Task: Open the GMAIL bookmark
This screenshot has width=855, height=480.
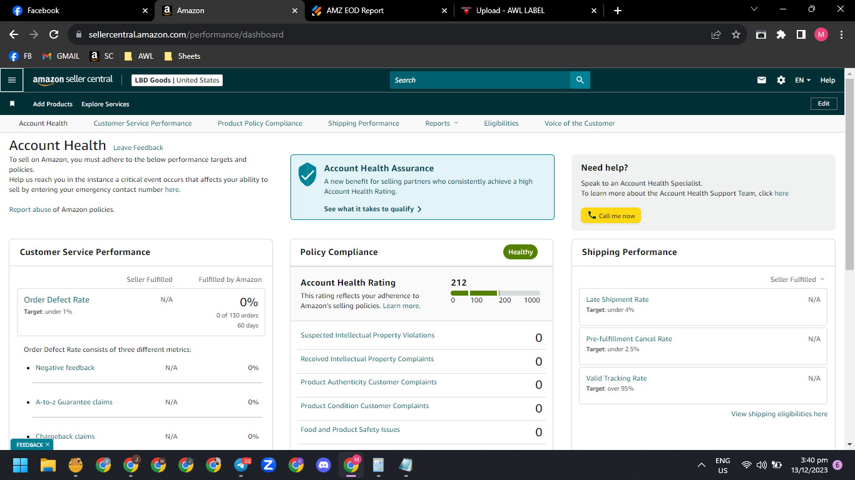Action: (x=61, y=56)
